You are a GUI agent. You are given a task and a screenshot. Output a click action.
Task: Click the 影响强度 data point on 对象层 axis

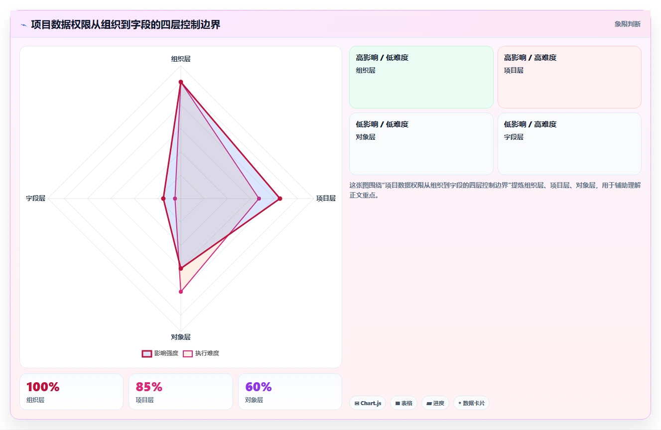coord(181,268)
